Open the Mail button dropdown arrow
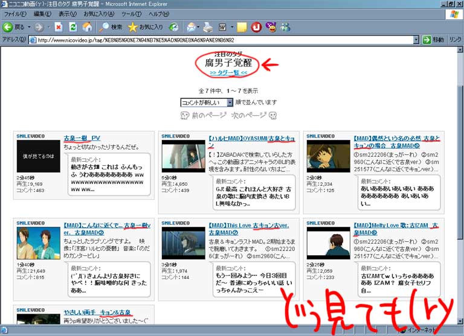Image resolution: width=464 pixels, height=336 pixels. (198, 27)
